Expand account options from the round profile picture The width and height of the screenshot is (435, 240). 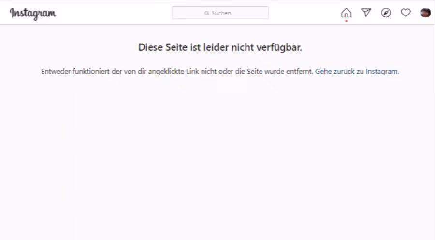[425, 13]
